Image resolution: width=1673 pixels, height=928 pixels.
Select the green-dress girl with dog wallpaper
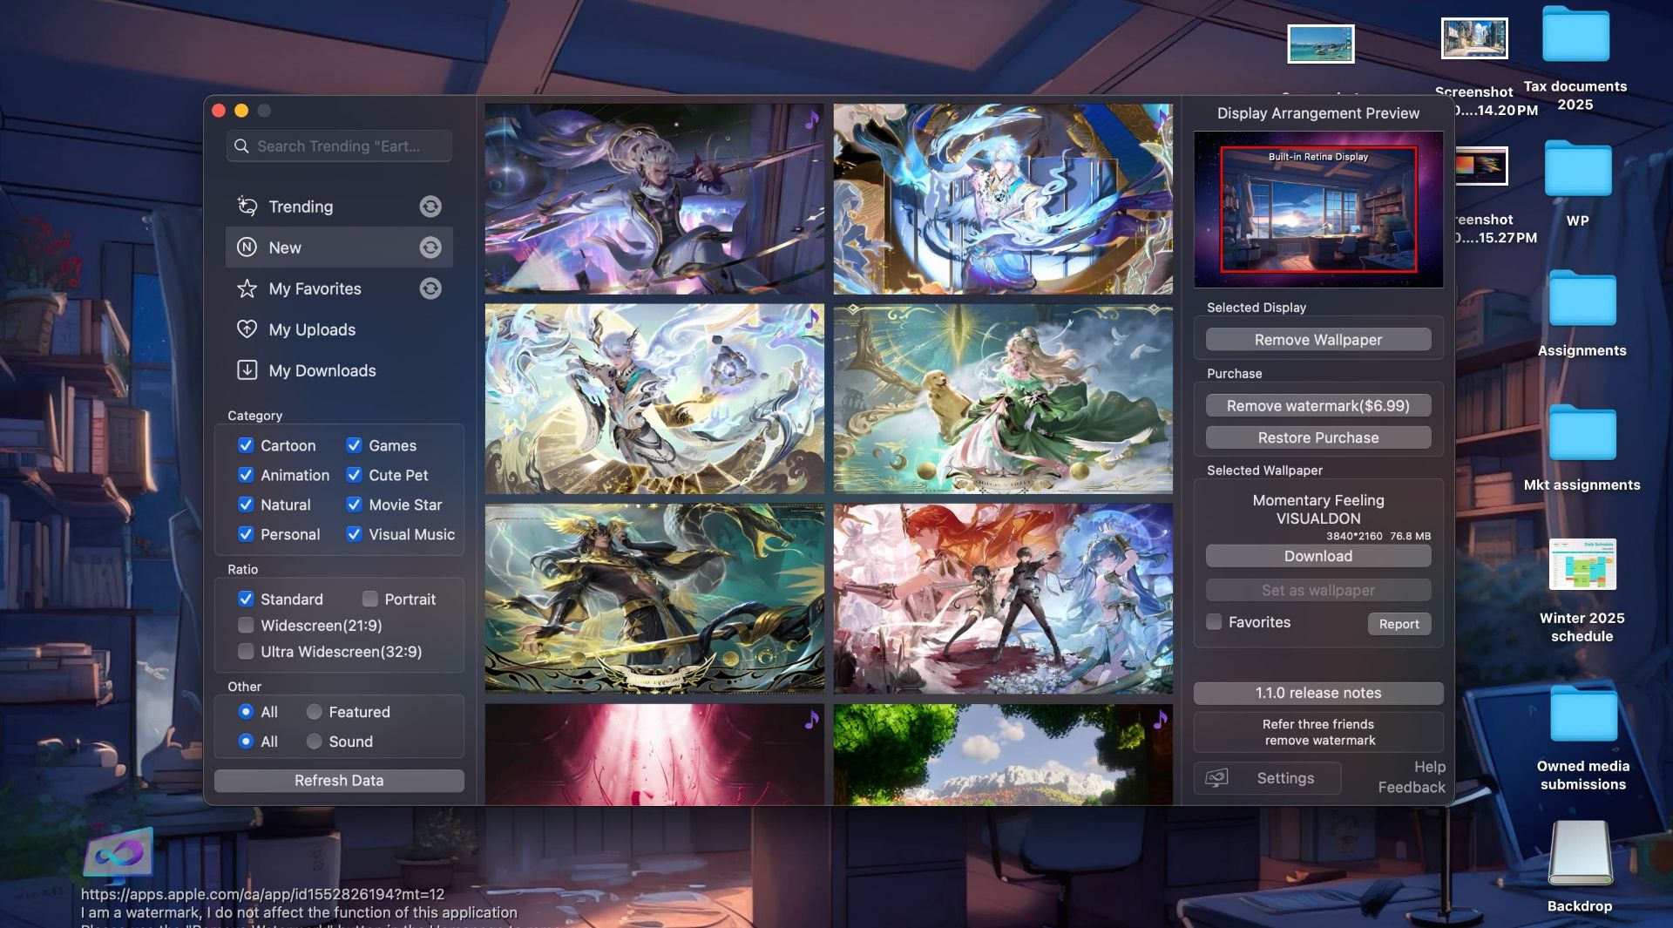pyautogui.click(x=1002, y=399)
